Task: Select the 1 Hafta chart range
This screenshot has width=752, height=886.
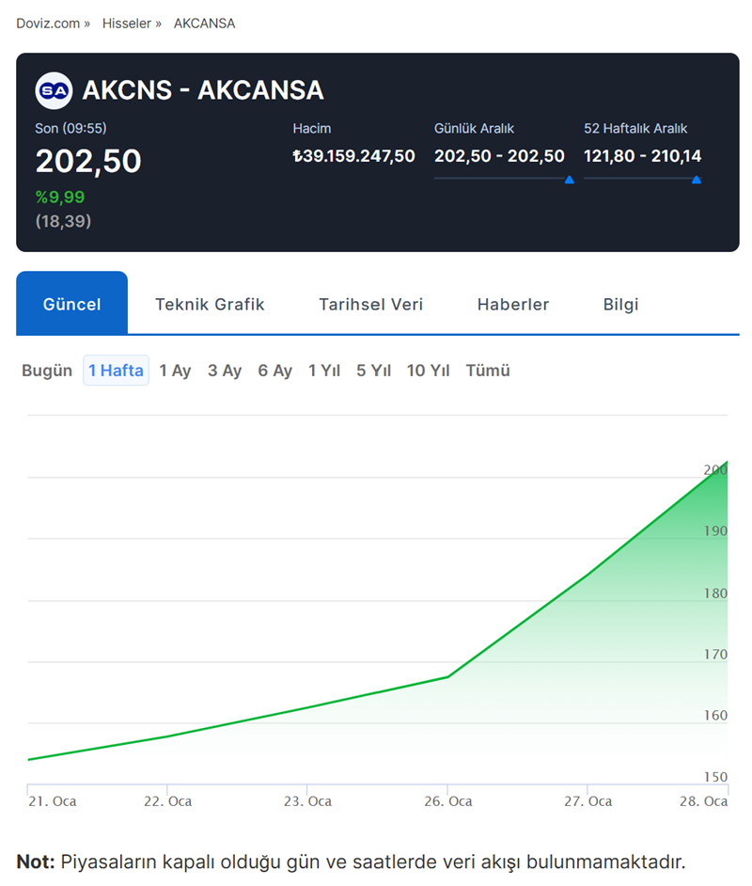Action: pos(116,371)
